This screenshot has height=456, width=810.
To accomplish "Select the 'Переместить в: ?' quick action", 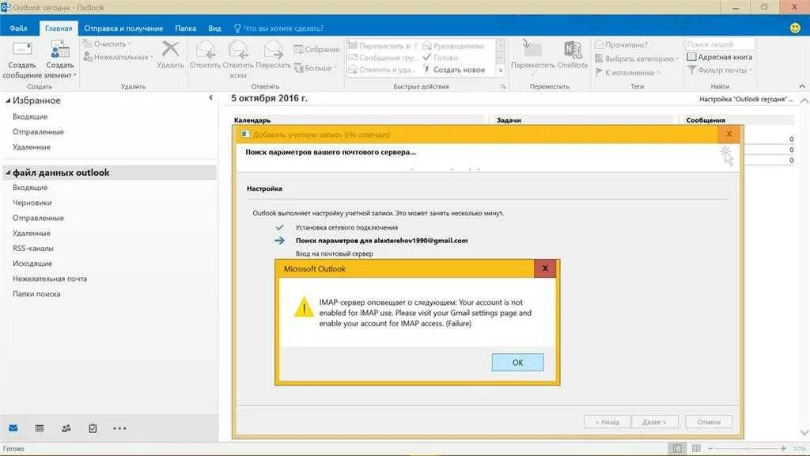I will [x=383, y=45].
